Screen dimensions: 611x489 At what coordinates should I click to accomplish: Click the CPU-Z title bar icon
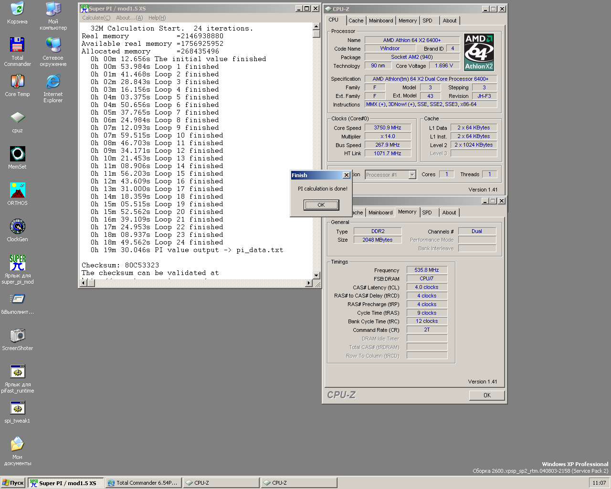click(x=328, y=9)
